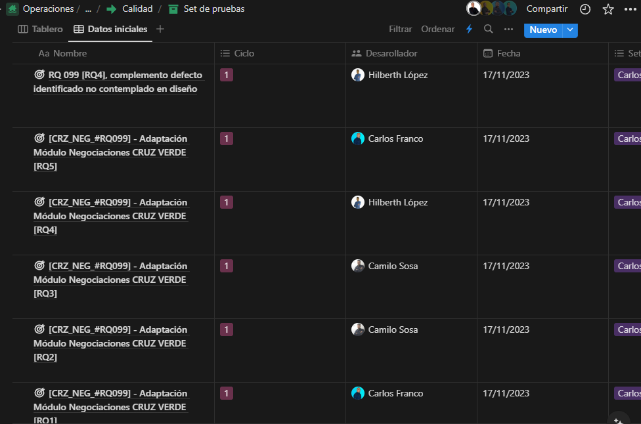Click the Operaciones home icon in breadcrumb

pos(12,9)
